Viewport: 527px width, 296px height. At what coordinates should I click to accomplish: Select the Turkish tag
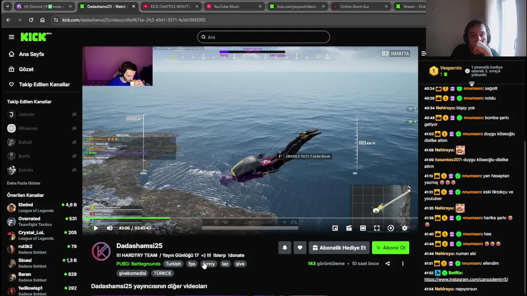pyautogui.click(x=173, y=264)
